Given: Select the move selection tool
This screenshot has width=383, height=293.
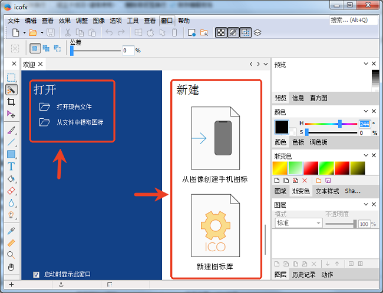Looking at the screenshot, I should tap(11, 114).
